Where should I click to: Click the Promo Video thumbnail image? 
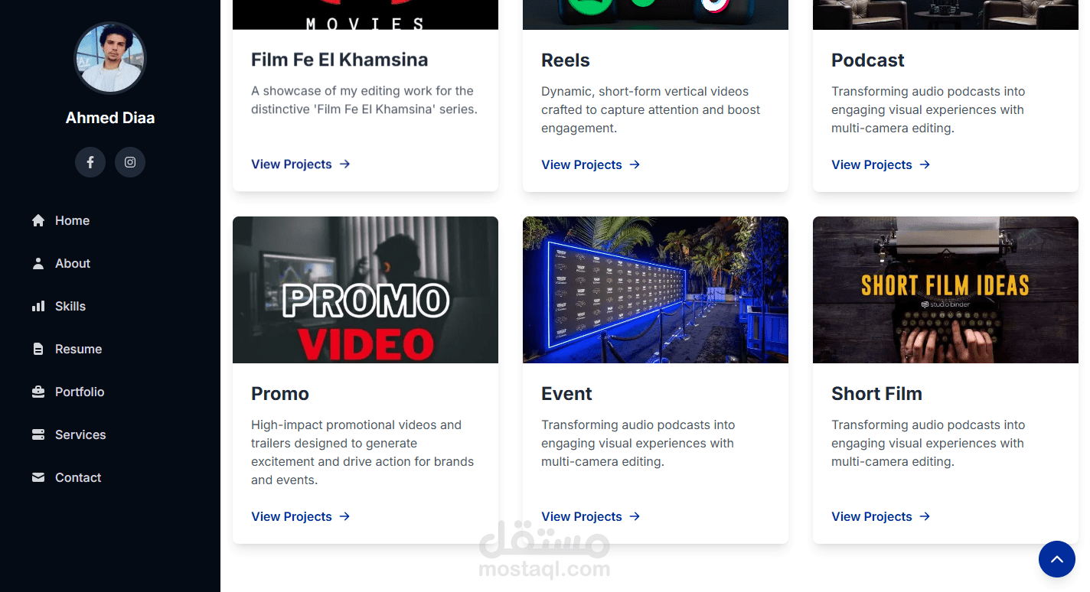tap(365, 290)
